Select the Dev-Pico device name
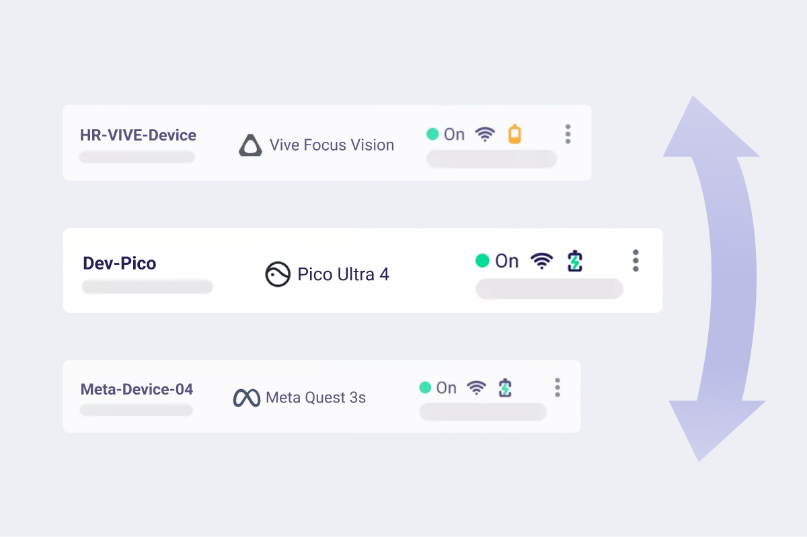The height and width of the screenshot is (537, 807). [x=120, y=263]
